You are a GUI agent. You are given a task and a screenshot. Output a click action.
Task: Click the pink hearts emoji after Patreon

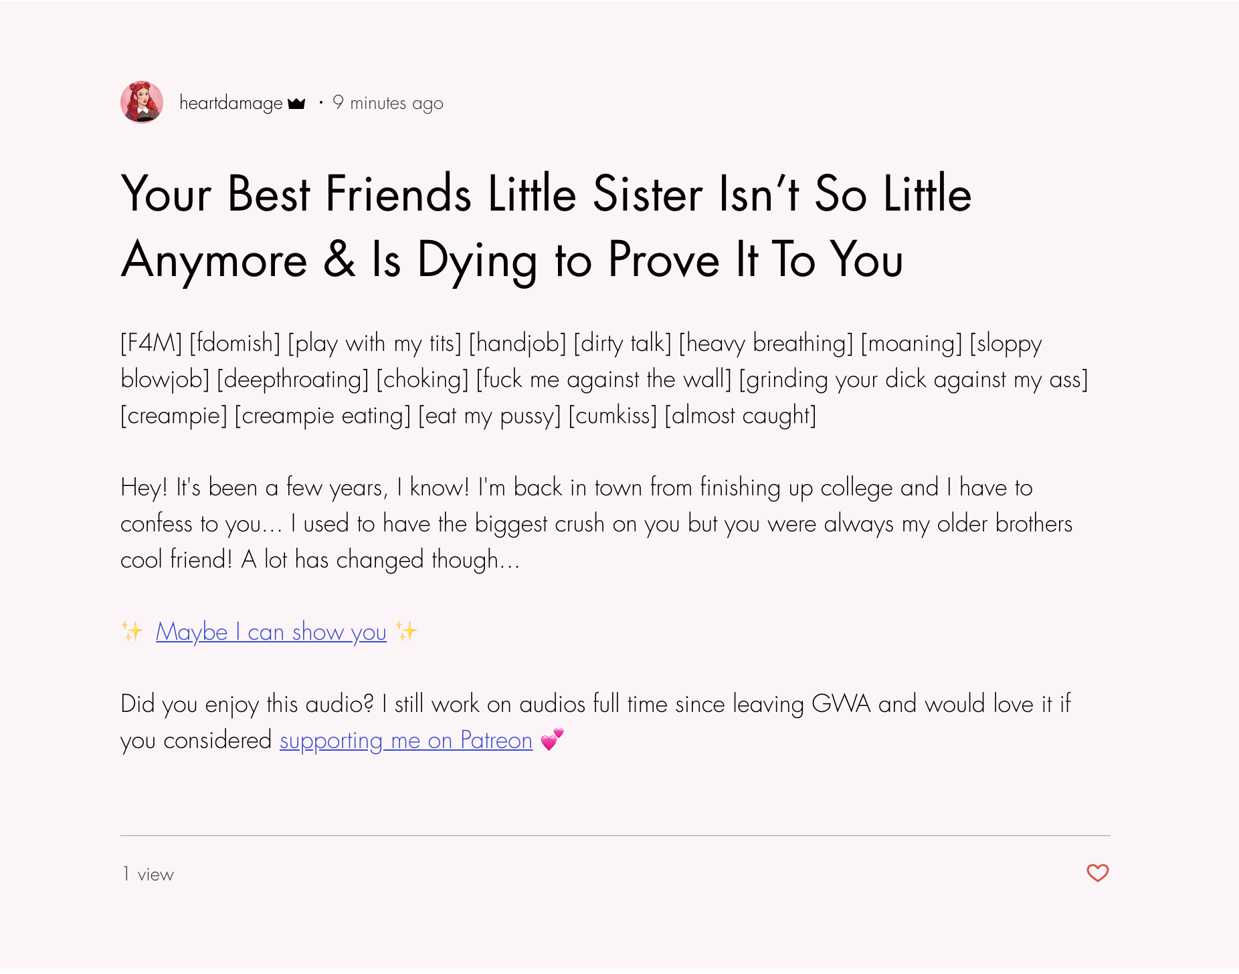tap(553, 739)
